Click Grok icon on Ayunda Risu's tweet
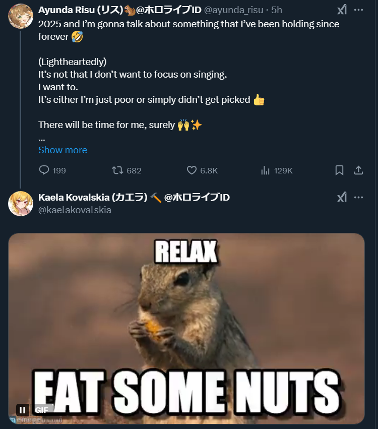This screenshot has width=378, height=429. [342, 10]
